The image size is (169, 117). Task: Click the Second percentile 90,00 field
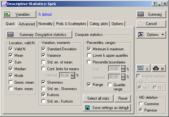click(x=114, y=77)
